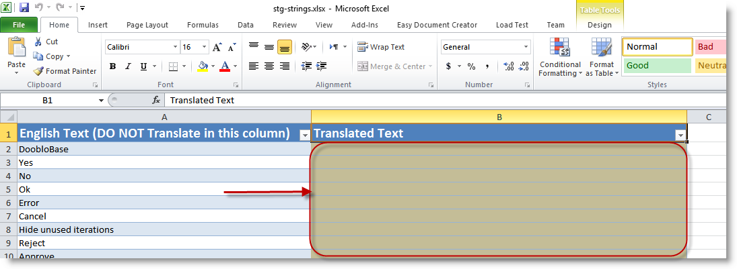This screenshot has height=269, width=737.
Task: Open Conditional Formatting menu
Action: tap(560, 58)
